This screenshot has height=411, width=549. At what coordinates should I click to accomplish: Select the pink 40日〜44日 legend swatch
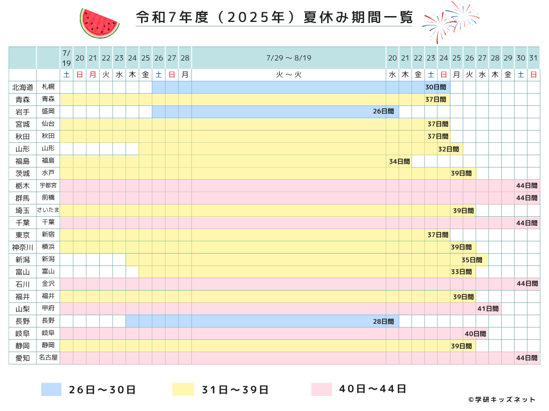pyautogui.click(x=321, y=390)
